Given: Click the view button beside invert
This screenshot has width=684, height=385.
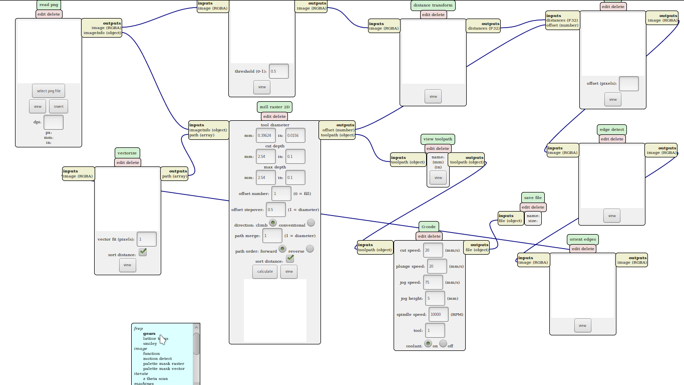Looking at the screenshot, I should (x=38, y=106).
